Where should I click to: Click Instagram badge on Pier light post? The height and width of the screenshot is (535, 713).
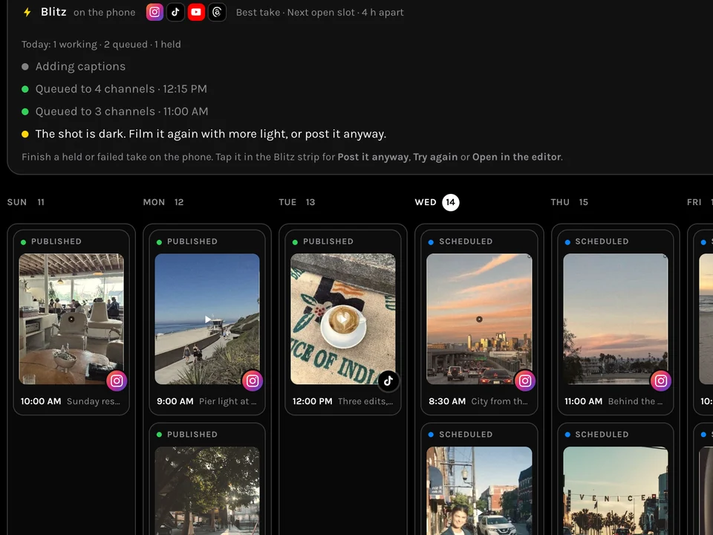pos(253,380)
